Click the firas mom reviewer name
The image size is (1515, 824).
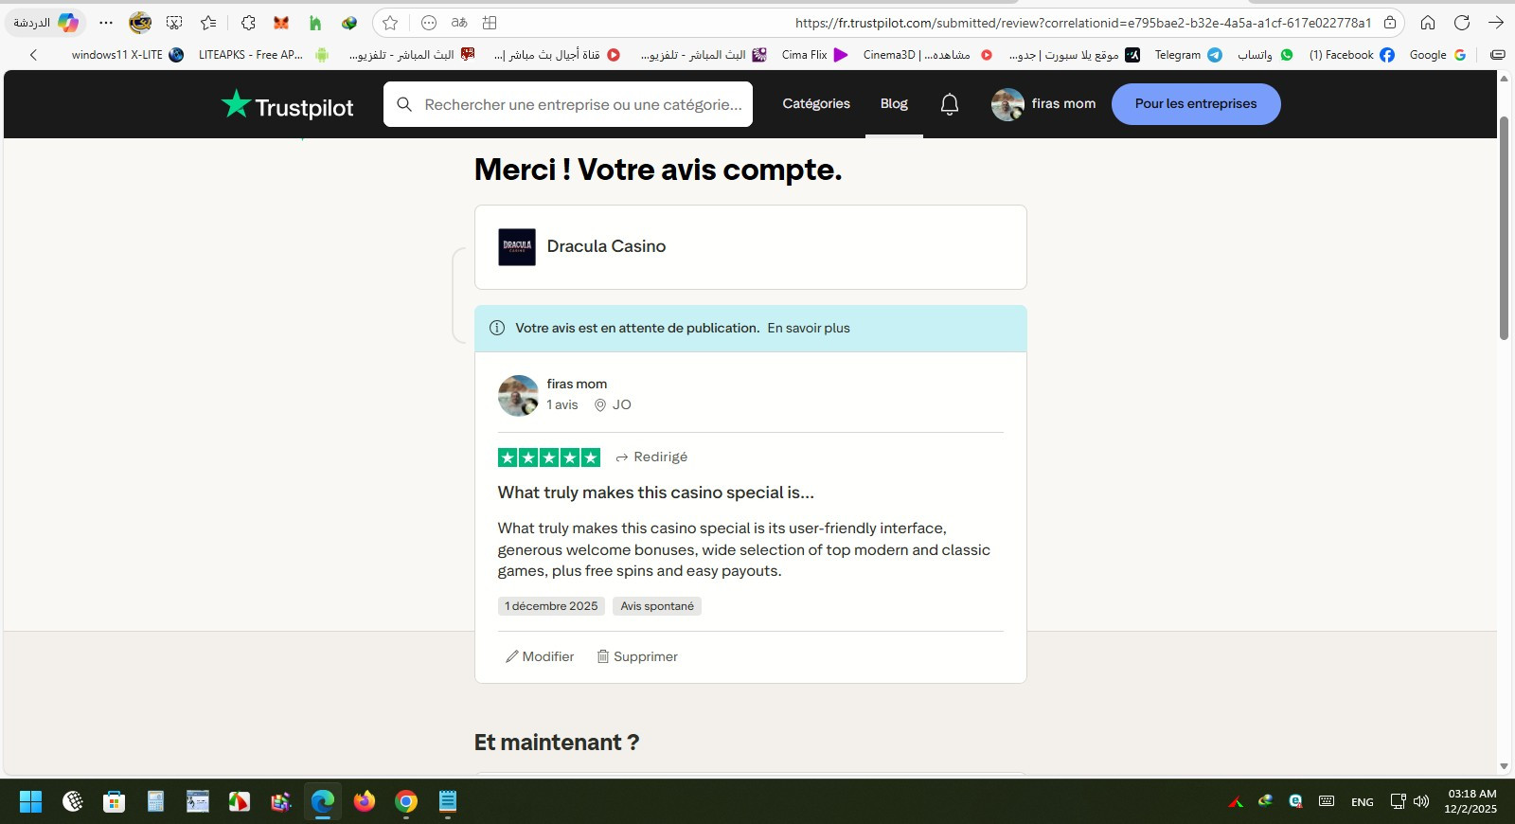(577, 384)
